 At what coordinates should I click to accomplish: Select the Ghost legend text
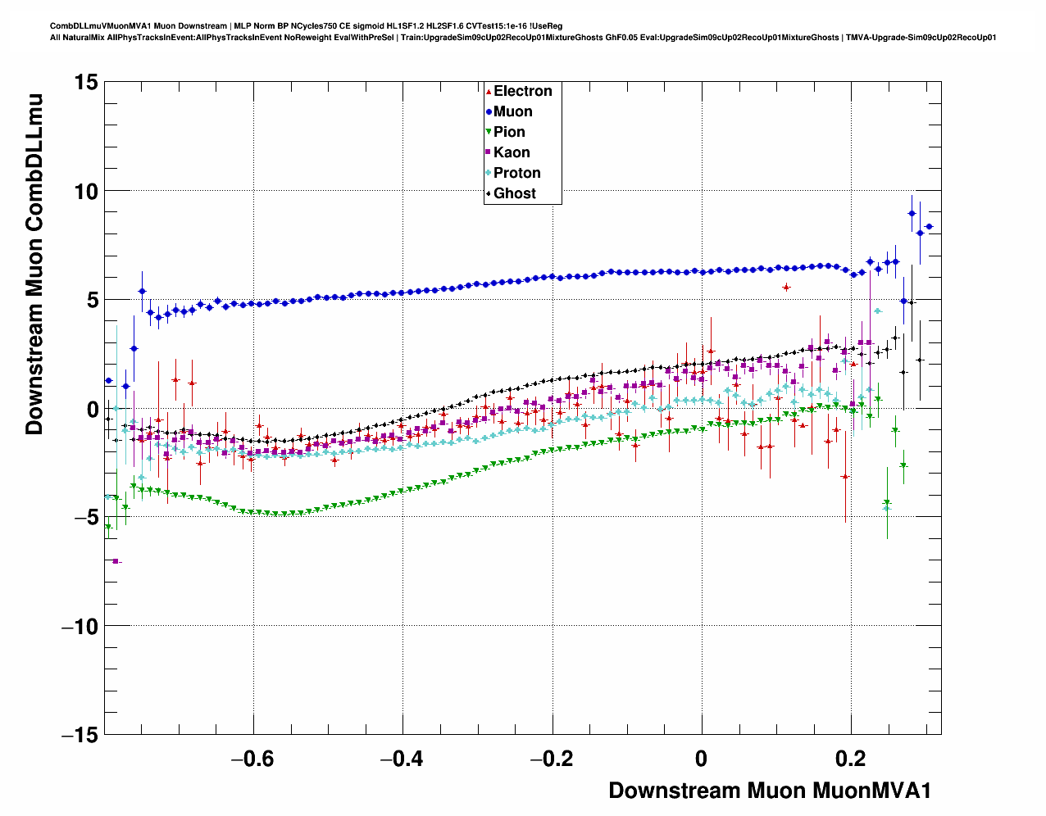click(x=514, y=193)
